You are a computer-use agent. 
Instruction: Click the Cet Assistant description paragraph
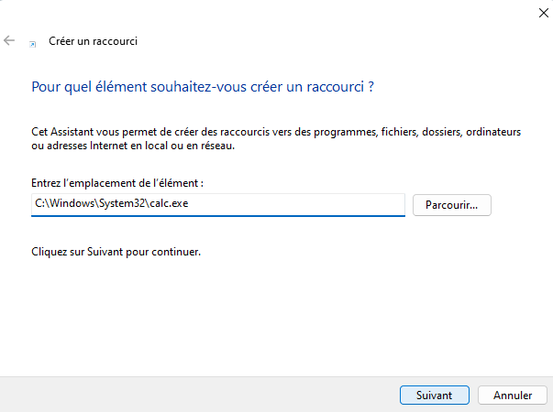276,138
